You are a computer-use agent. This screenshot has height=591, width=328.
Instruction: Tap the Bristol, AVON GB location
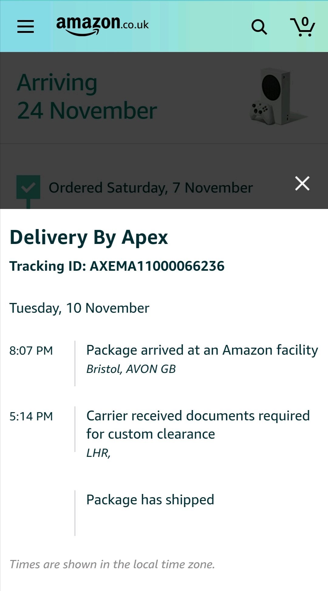pyautogui.click(x=131, y=369)
